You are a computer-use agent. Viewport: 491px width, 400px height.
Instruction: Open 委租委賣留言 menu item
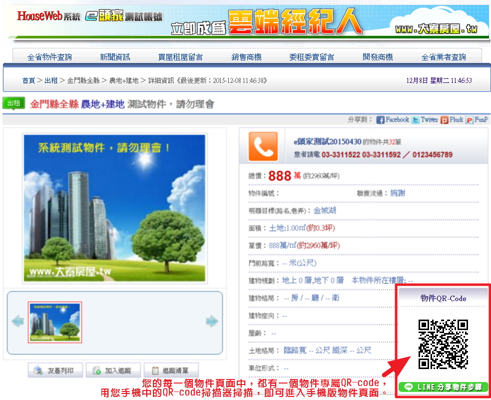pyautogui.click(x=312, y=57)
